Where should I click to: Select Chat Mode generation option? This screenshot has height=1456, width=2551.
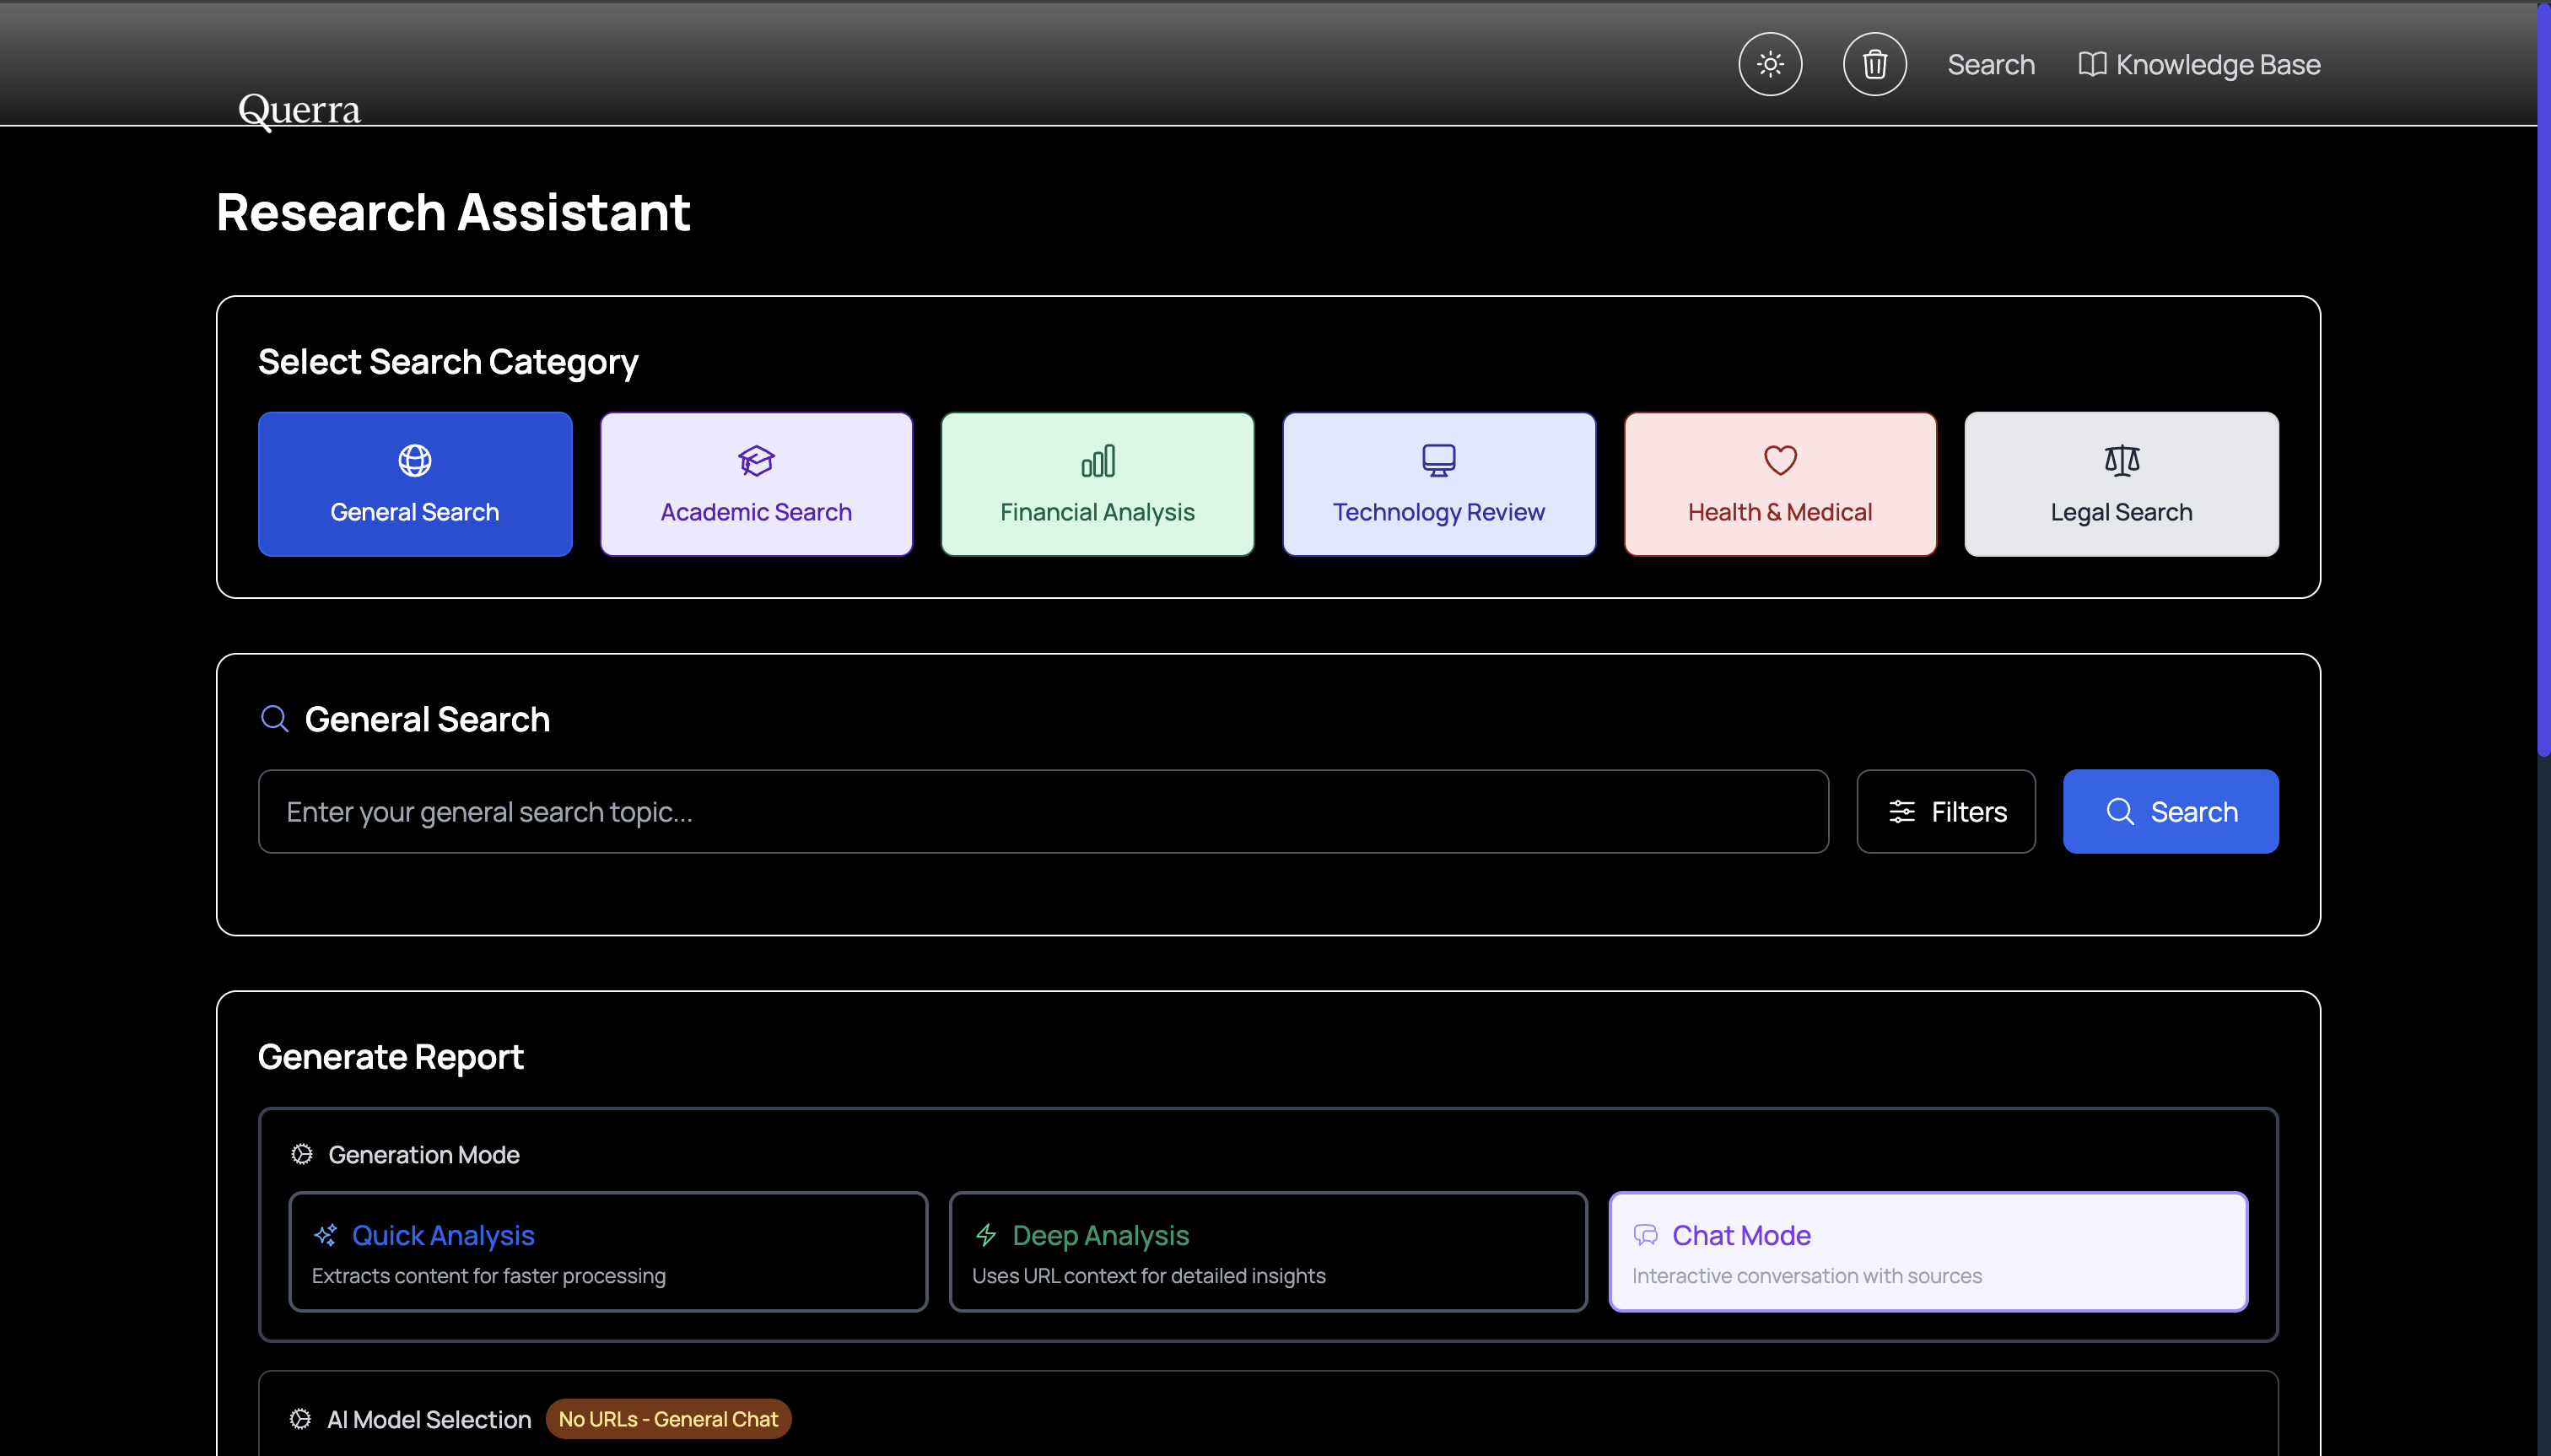[x=1928, y=1252]
